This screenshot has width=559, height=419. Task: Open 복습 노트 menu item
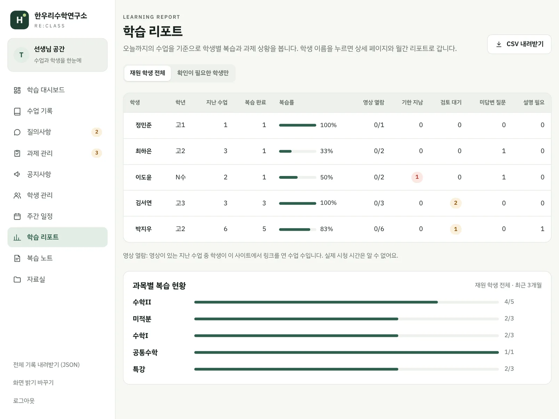[x=58, y=258]
